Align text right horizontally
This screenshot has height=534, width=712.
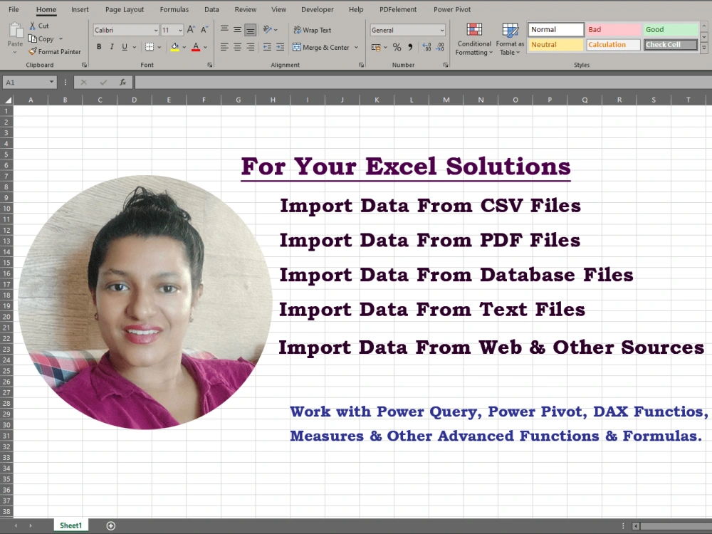pyautogui.click(x=250, y=47)
